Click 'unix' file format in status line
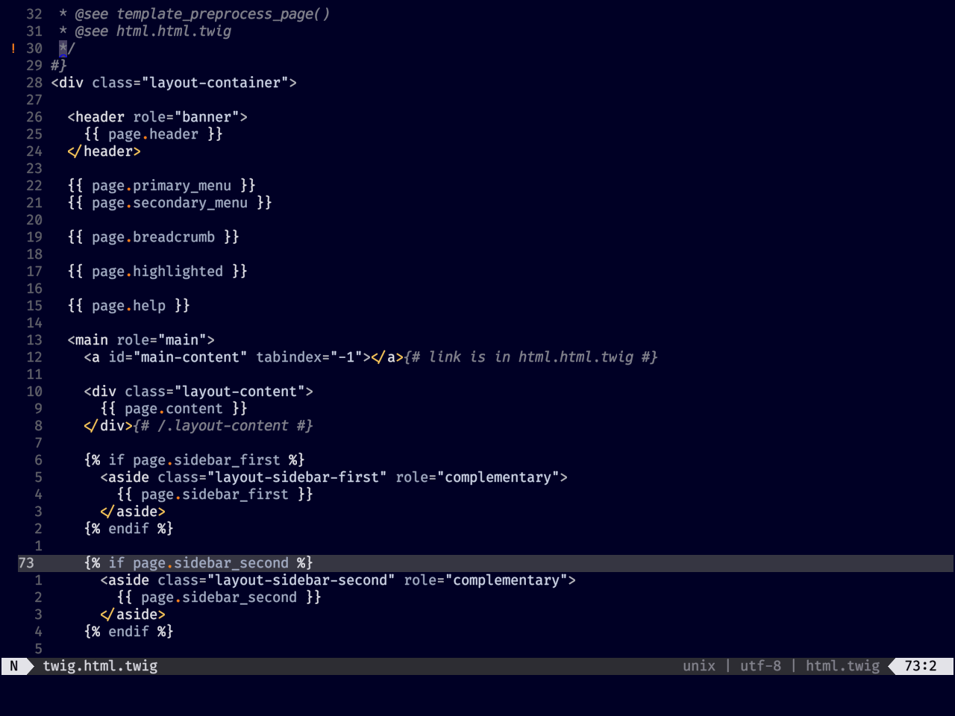955x716 pixels. pyautogui.click(x=699, y=666)
